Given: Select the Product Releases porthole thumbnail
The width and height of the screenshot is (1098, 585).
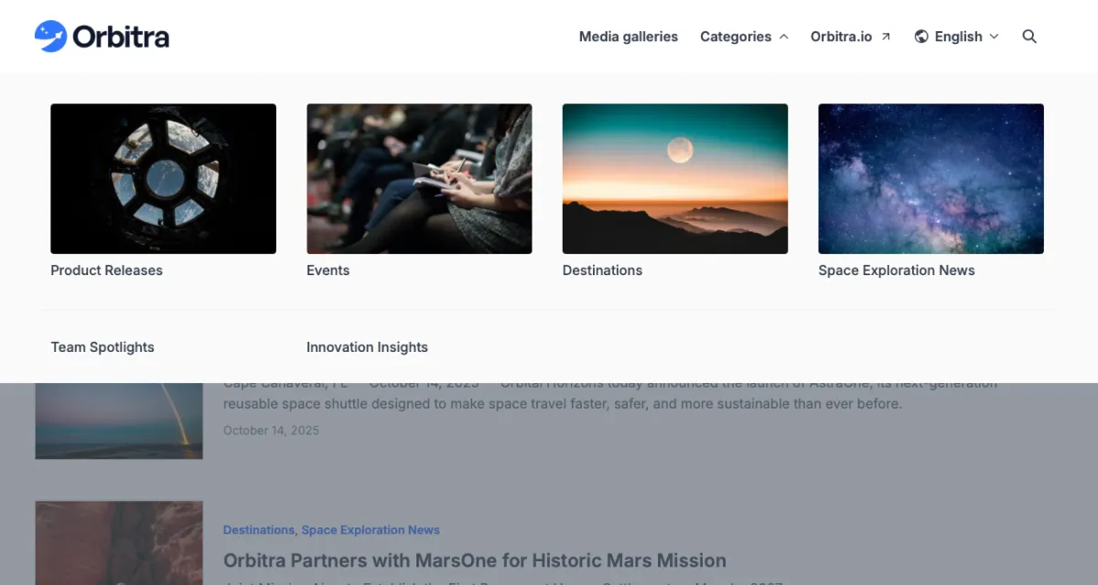Looking at the screenshot, I should (163, 178).
